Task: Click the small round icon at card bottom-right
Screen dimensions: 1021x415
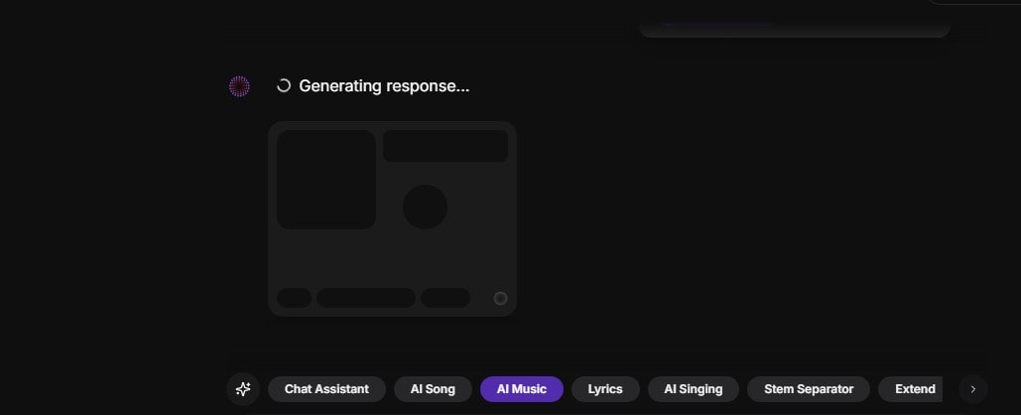Action: pos(500,299)
